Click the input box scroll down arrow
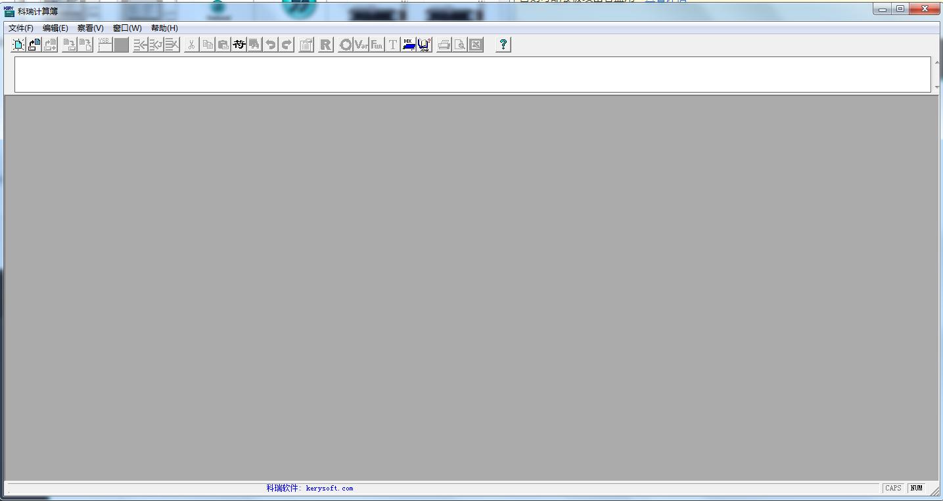Viewport: 943px width, 501px height. click(x=936, y=87)
